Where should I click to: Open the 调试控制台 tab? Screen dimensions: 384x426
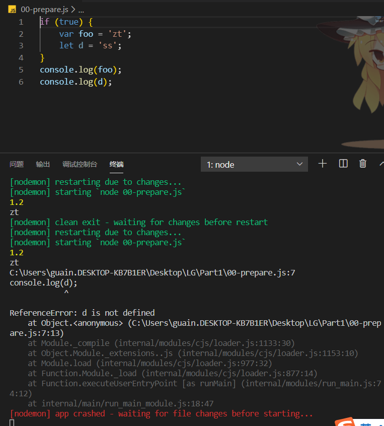(80, 164)
